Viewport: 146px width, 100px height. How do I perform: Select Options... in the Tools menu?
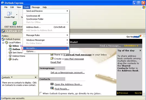click(46, 51)
